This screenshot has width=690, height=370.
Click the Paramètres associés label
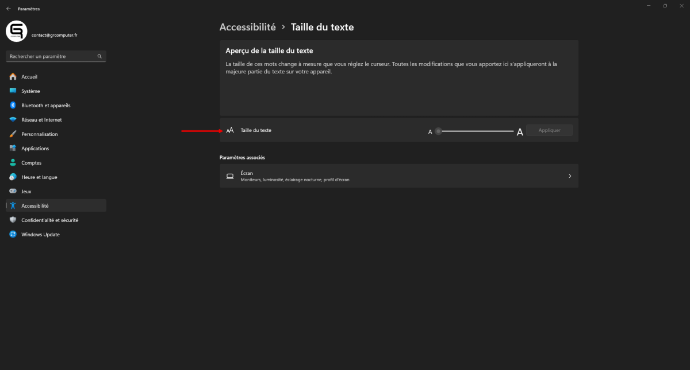coord(242,157)
